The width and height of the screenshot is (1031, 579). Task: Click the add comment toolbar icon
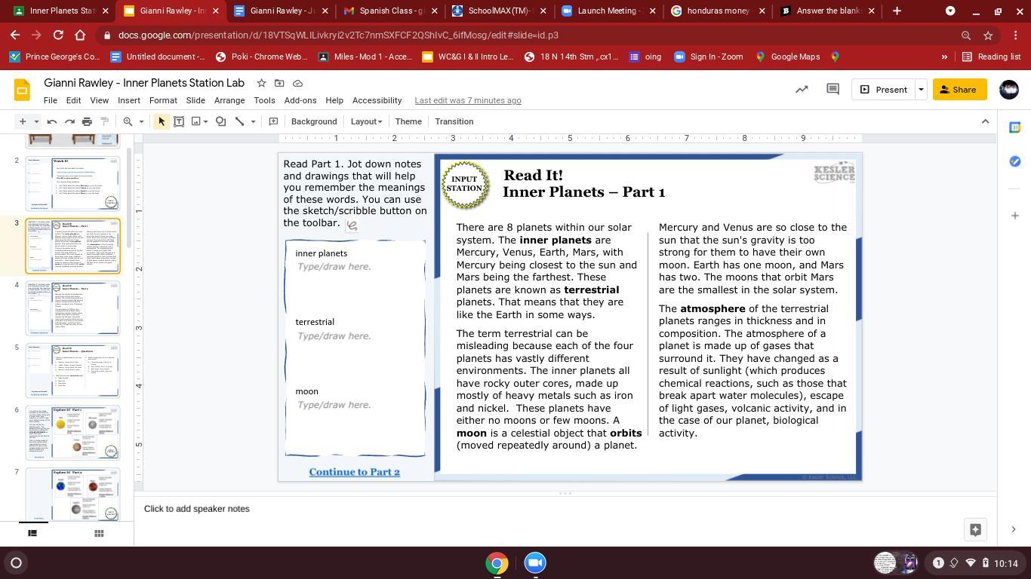[x=273, y=121]
